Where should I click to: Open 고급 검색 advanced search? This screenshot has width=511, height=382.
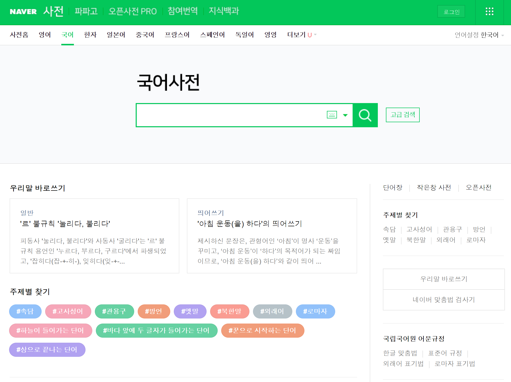[x=403, y=115]
